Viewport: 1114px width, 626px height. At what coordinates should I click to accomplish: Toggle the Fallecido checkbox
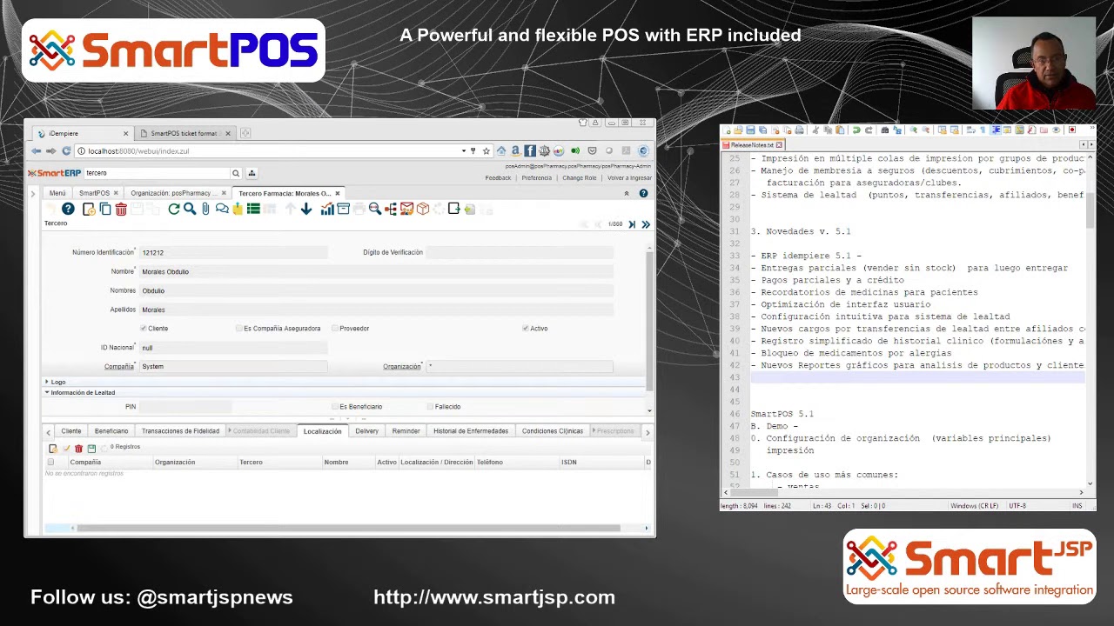click(x=430, y=407)
